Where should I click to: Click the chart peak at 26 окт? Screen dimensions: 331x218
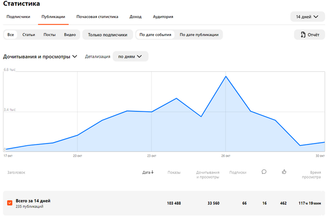click(226, 76)
